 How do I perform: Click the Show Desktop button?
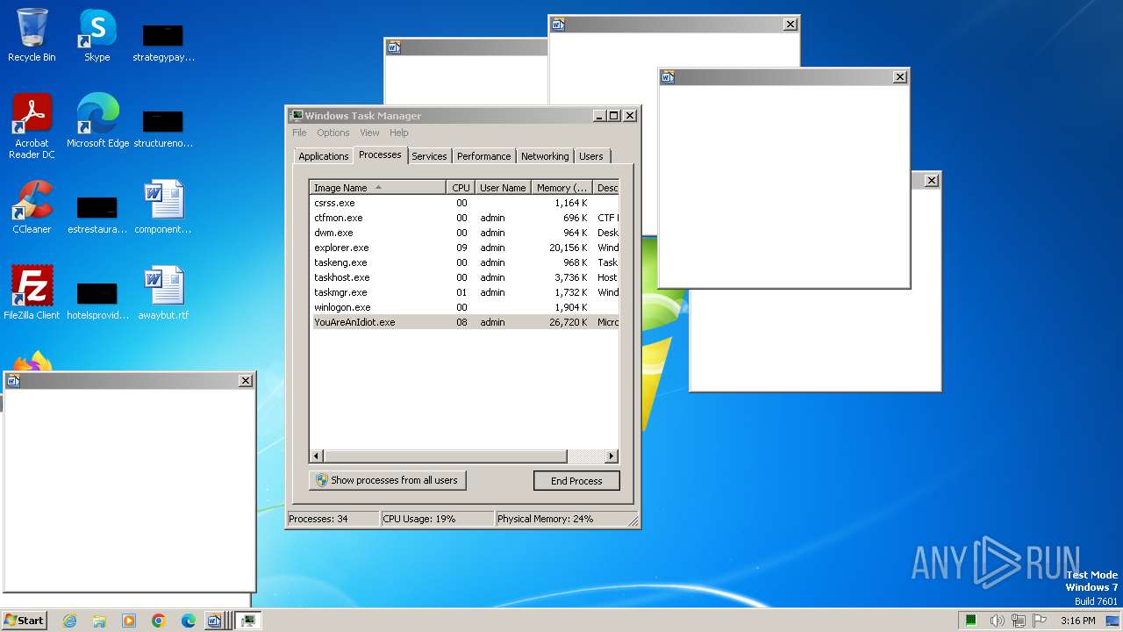(x=1114, y=621)
